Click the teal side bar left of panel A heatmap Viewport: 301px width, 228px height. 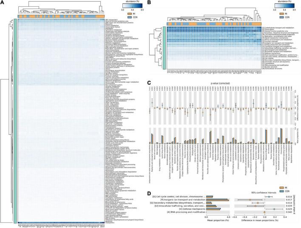[15, 121]
